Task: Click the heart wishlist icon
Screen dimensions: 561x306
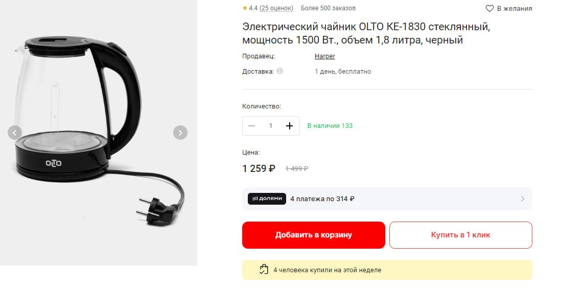Action: click(x=489, y=8)
